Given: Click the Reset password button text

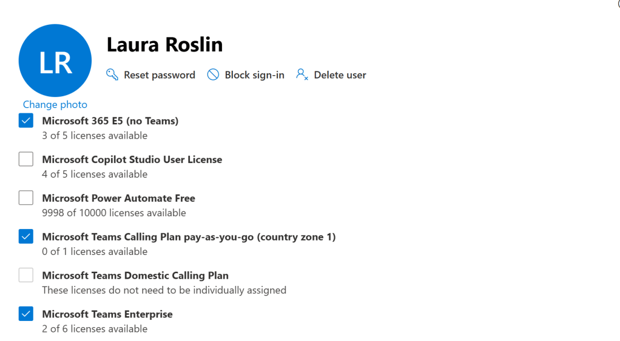Looking at the screenshot, I should click(160, 75).
